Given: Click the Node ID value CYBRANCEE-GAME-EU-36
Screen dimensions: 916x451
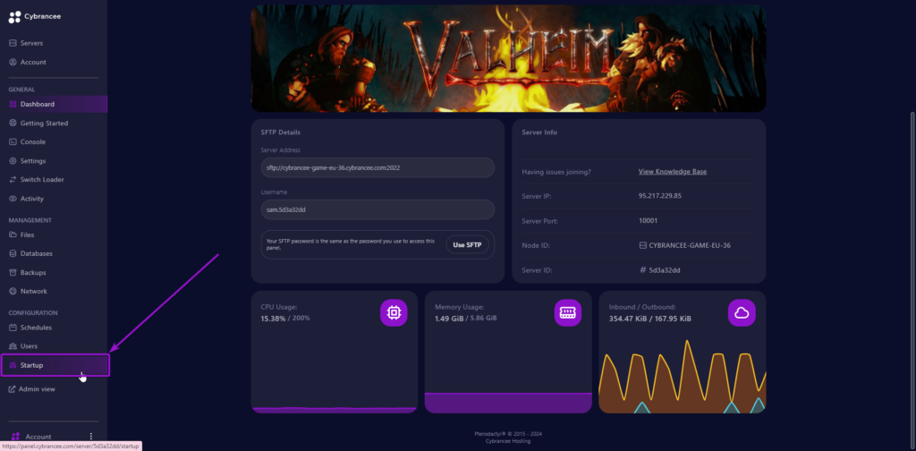Looking at the screenshot, I should (x=690, y=245).
